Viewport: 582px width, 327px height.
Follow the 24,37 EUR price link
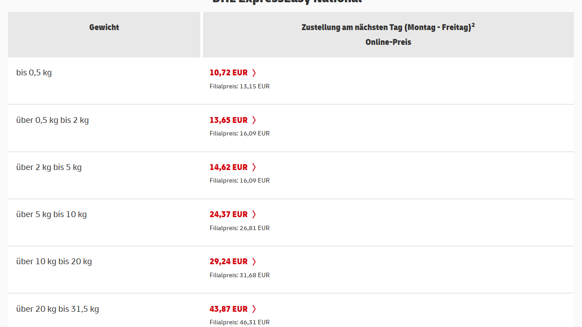[229, 214]
